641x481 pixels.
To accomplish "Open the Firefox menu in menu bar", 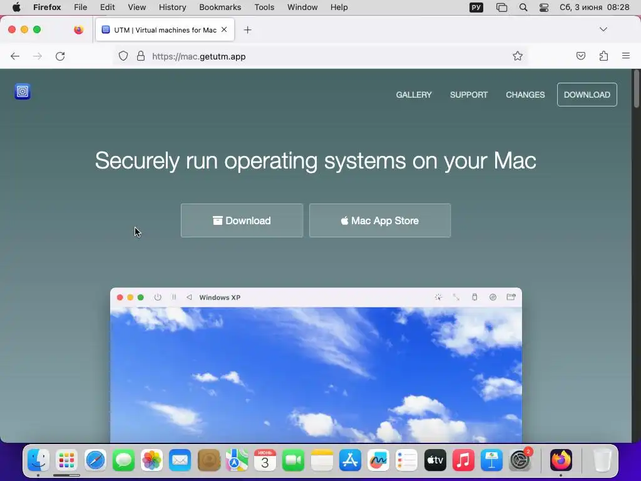I will point(47,8).
